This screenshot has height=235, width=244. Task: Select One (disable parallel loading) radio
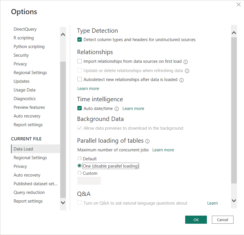point(79,166)
